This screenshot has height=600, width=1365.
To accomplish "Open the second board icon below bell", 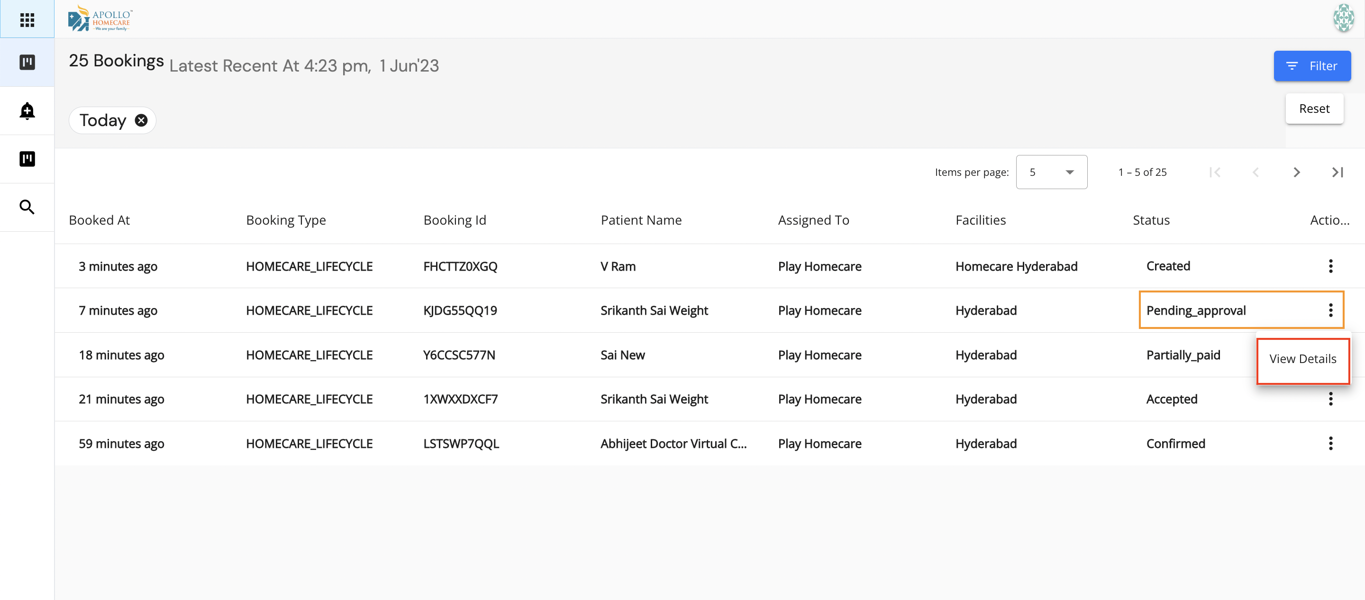I will click(27, 158).
